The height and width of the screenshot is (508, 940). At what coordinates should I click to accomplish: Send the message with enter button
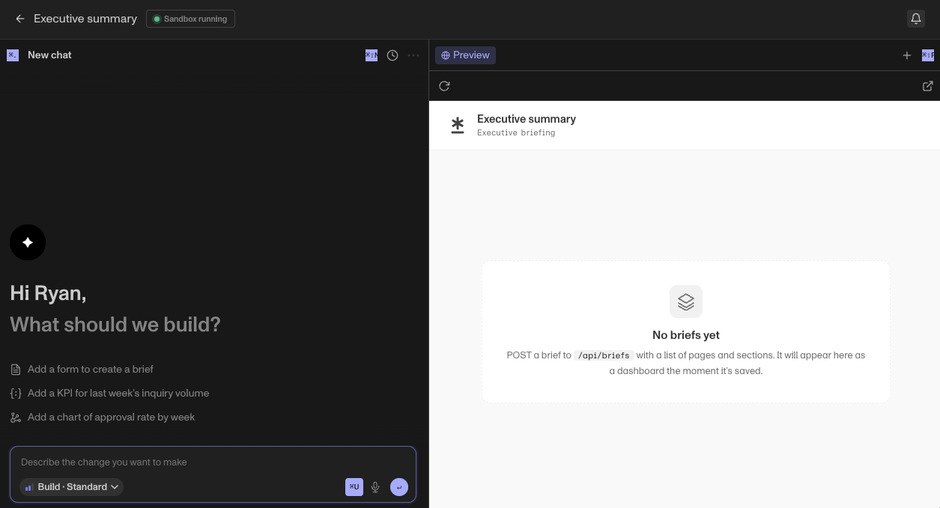(399, 487)
